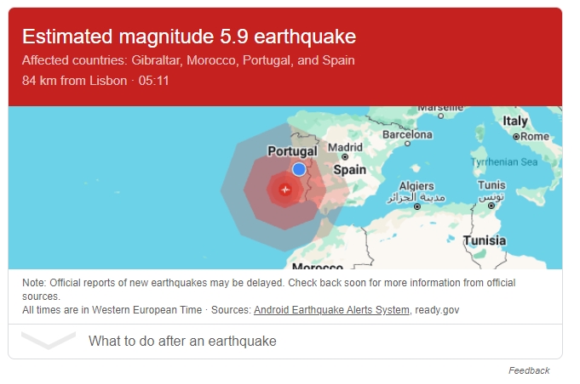Click the red earthquake epicenter marker
The image size is (580, 384).
point(284,189)
